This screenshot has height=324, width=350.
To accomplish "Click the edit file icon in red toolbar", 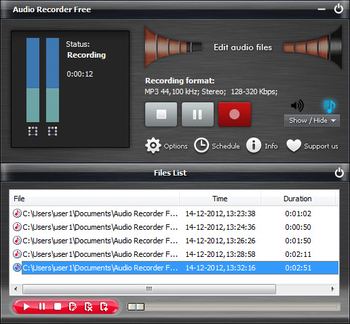I will pyautogui.click(x=73, y=306).
